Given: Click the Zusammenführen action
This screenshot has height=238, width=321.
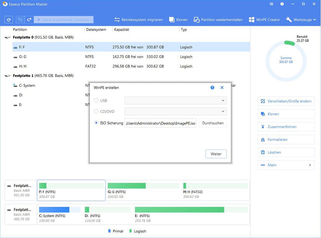Looking at the screenshot, I should tap(286, 127).
